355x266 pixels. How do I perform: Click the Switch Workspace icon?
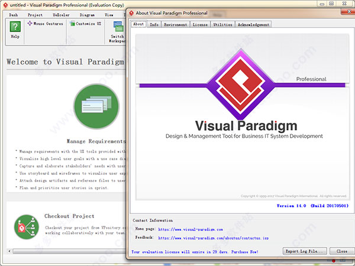tap(118, 27)
